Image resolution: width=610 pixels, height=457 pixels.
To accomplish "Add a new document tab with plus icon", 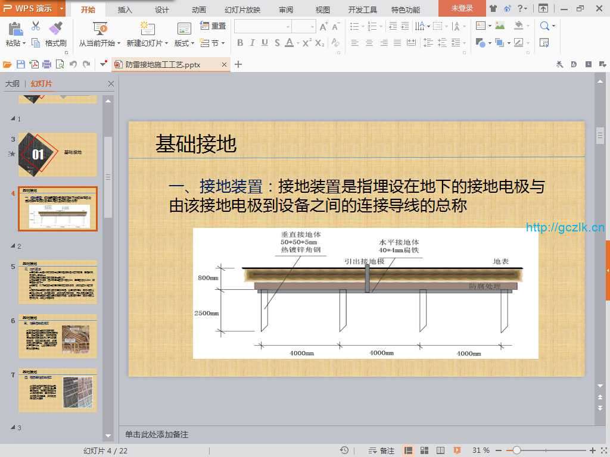I will click(238, 64).
